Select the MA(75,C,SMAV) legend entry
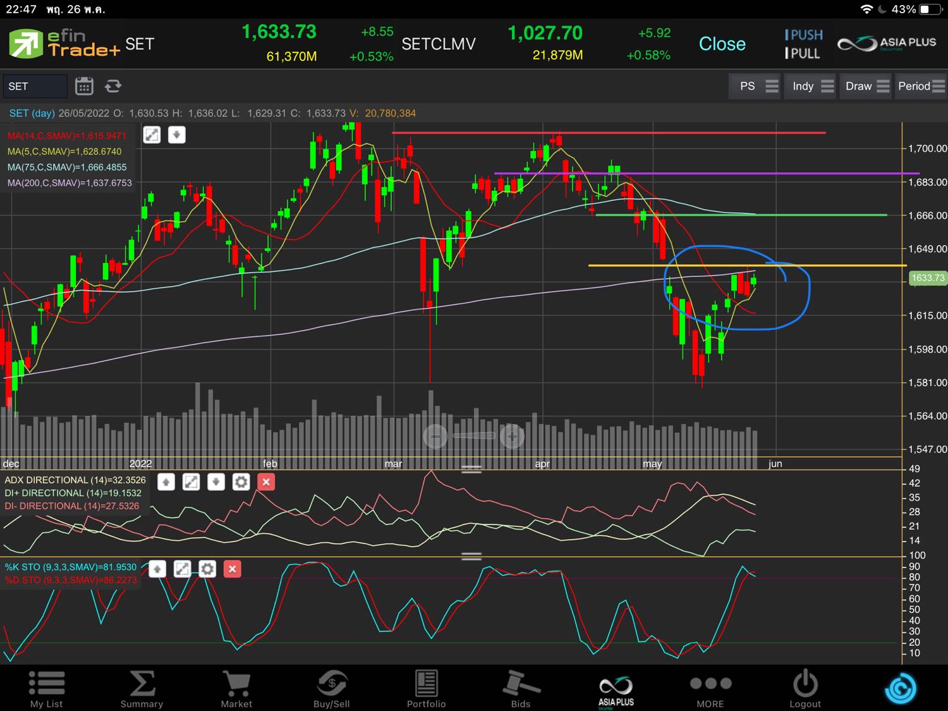This screenshot has height=711, width=948. (67, 167)
